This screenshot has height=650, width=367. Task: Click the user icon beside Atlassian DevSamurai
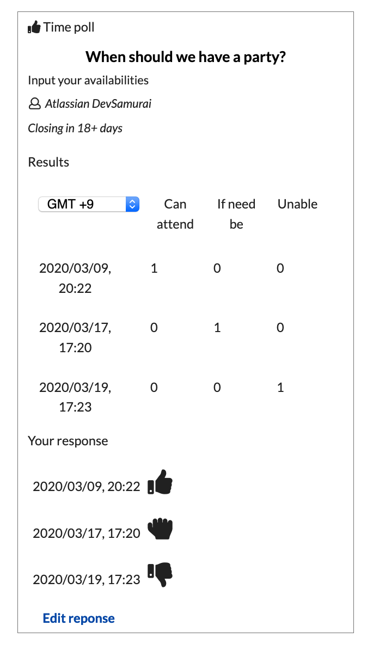point(34,103)
